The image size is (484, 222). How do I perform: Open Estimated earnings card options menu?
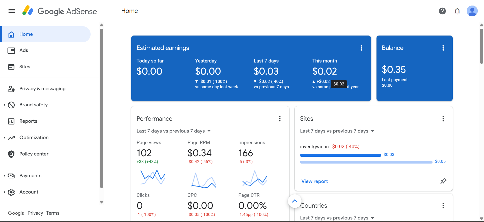[x=361, y=48]
